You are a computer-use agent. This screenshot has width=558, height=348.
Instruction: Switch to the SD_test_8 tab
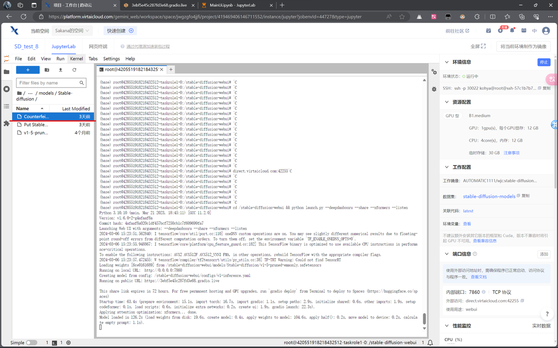[26, 47]
